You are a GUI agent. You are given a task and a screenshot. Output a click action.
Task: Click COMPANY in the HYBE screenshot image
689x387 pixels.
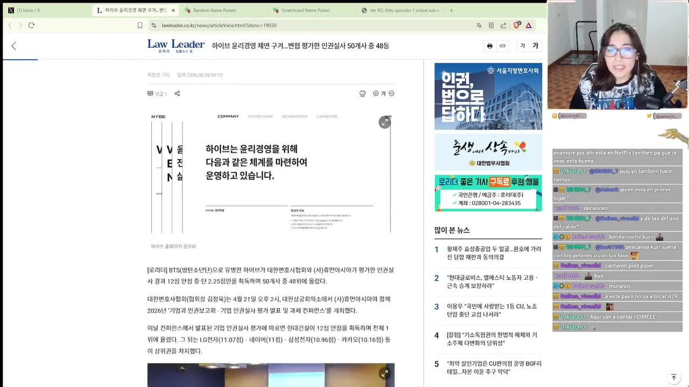pyautogui.click(x=228, y=116)
